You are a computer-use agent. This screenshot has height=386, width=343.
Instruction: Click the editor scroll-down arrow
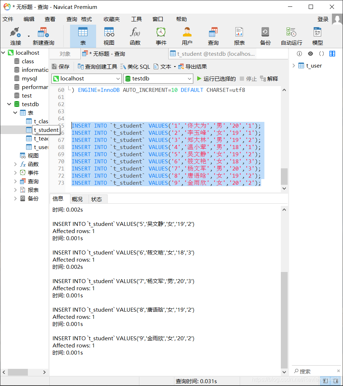coord(284,188)
